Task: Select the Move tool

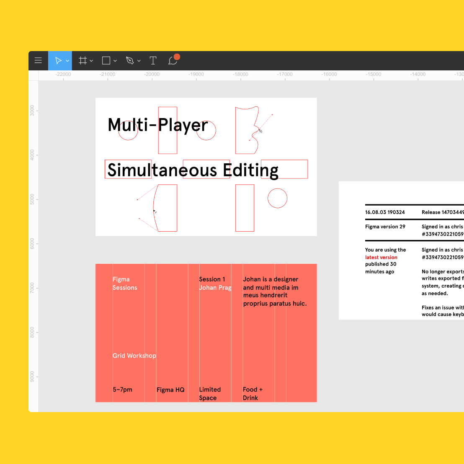Action: [x=59, y=60]
